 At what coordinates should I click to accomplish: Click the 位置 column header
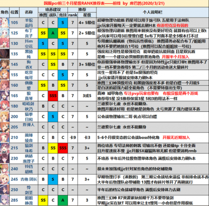pyautogui.click(x=14, y=12)
